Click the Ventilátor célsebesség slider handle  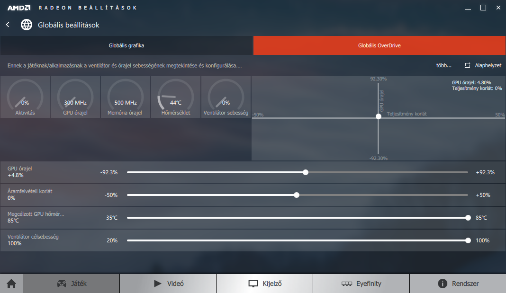tap(468, 240)
